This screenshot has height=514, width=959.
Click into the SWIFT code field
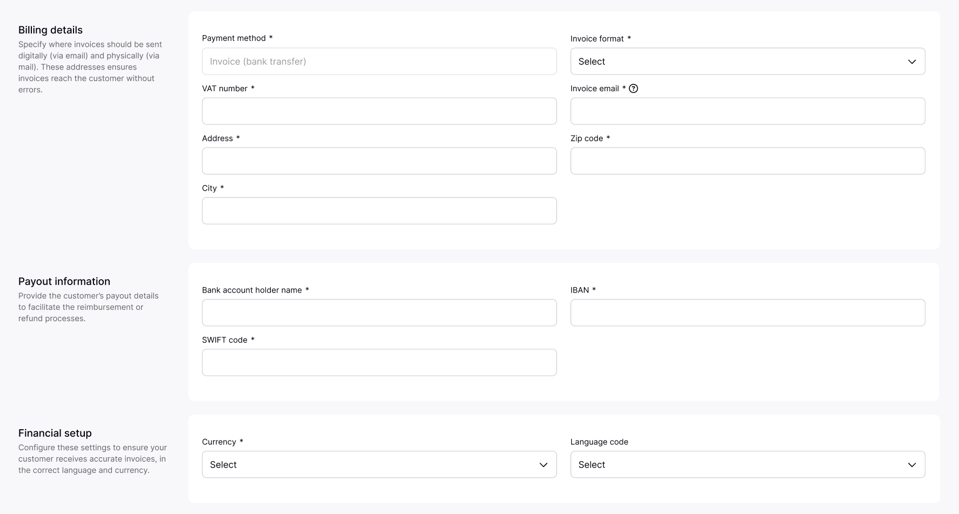379,362
